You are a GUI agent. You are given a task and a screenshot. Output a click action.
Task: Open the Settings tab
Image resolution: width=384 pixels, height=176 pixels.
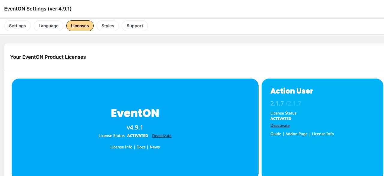[x=17, y=26]
